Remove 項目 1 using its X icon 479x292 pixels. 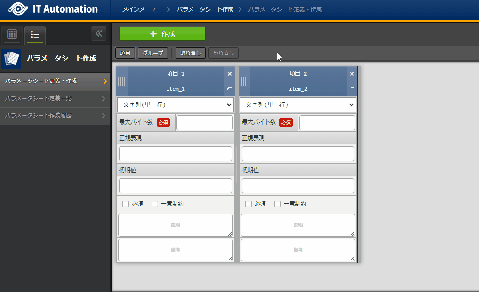coord(230,74)
